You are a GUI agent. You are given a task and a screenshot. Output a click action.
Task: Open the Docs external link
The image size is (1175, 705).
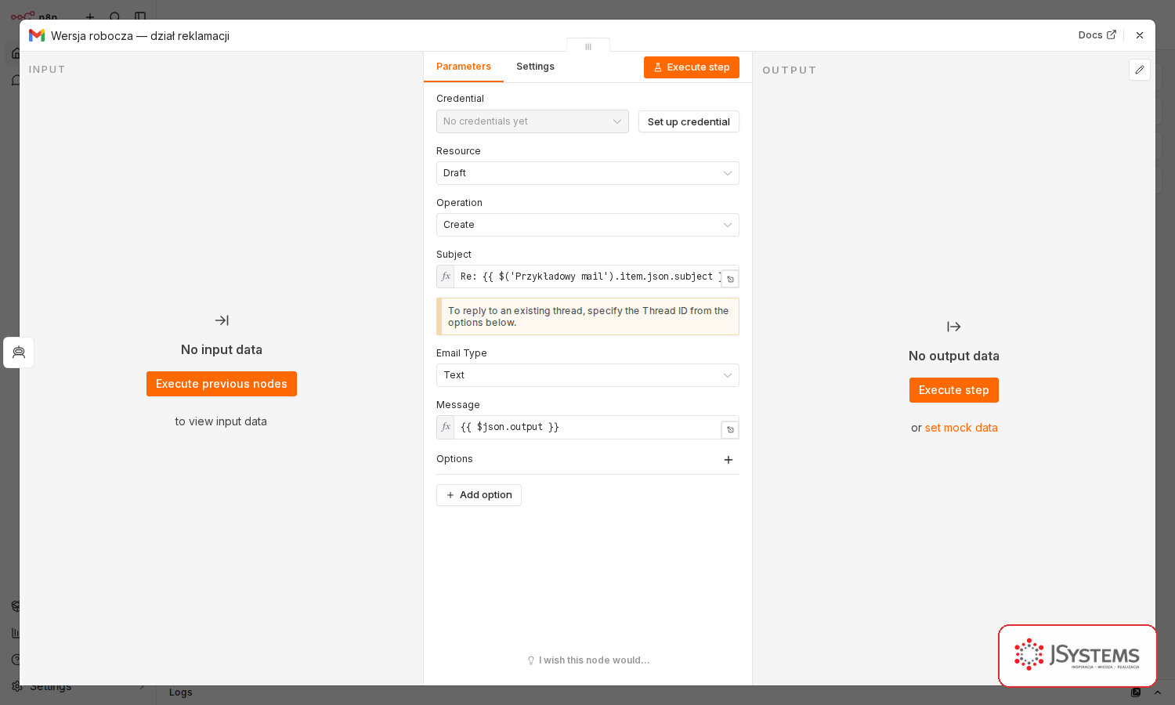pyautogui.click(x=1097, y=35)
